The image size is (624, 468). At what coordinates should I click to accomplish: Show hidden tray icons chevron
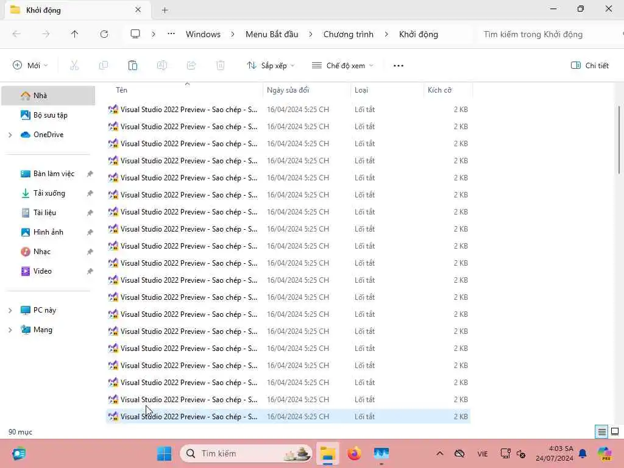pyautogui.click(x=440, y=453)
